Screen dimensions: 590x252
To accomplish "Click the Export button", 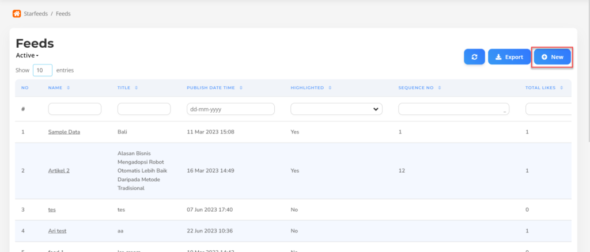I will [509, 57].
